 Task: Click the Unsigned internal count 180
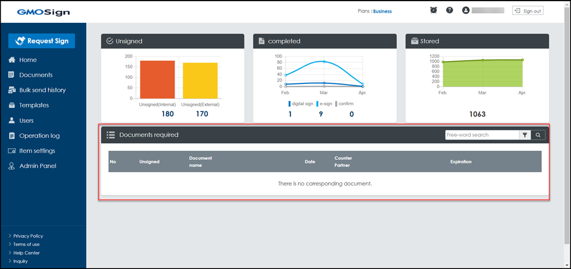point(167,114)
